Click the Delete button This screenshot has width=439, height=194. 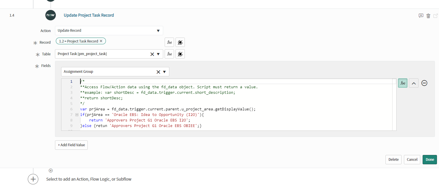[x=393, y=160]
